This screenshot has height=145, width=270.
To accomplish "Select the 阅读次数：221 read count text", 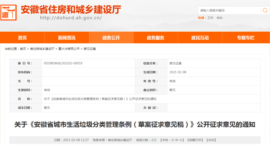I will point(146,140).
